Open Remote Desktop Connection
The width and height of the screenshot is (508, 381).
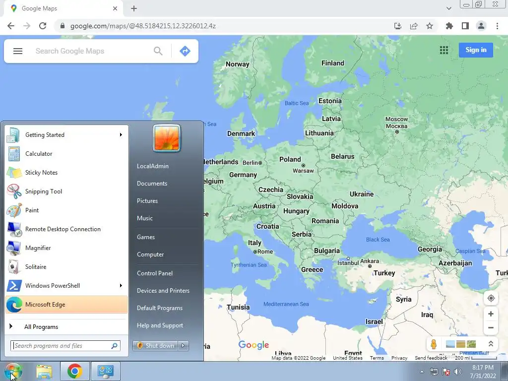[x=66, y=229]
